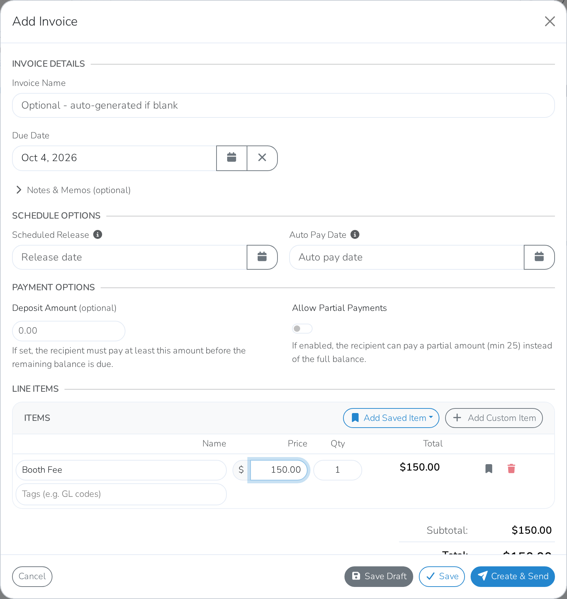
Task: Click the Price column header
Action: [297, 444]
